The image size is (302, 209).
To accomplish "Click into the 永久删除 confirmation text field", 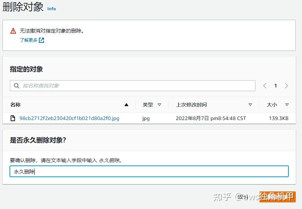I will point(149,171).
